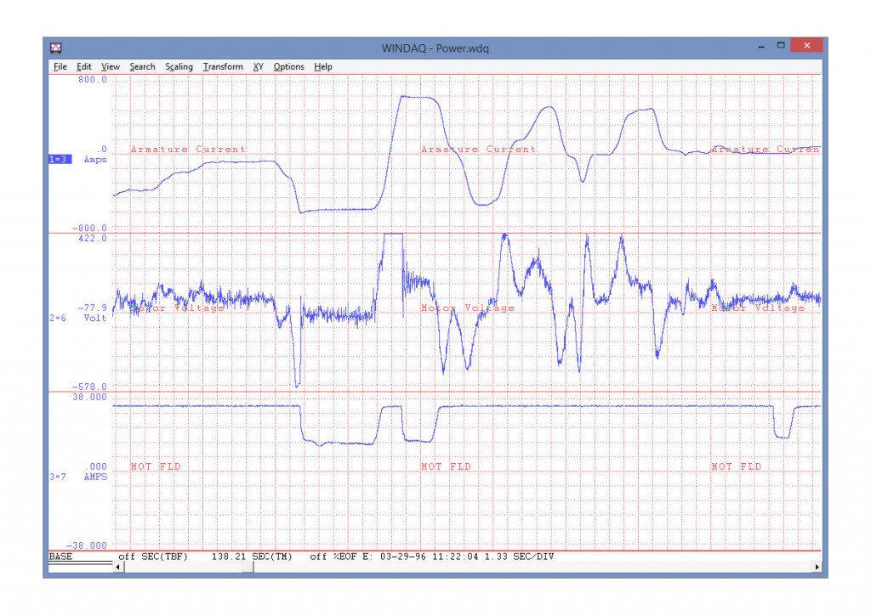Open the Scaling menu
Image resolution: width=871 pixels, height=616 pixels.
click(x=179, y=66)
